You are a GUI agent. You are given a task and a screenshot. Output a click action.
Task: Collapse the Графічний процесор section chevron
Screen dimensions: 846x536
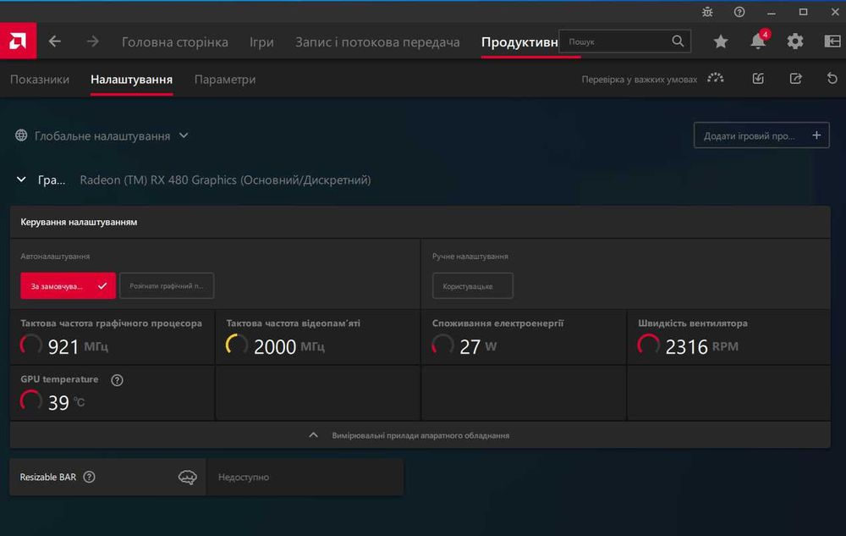click(21, 180)
